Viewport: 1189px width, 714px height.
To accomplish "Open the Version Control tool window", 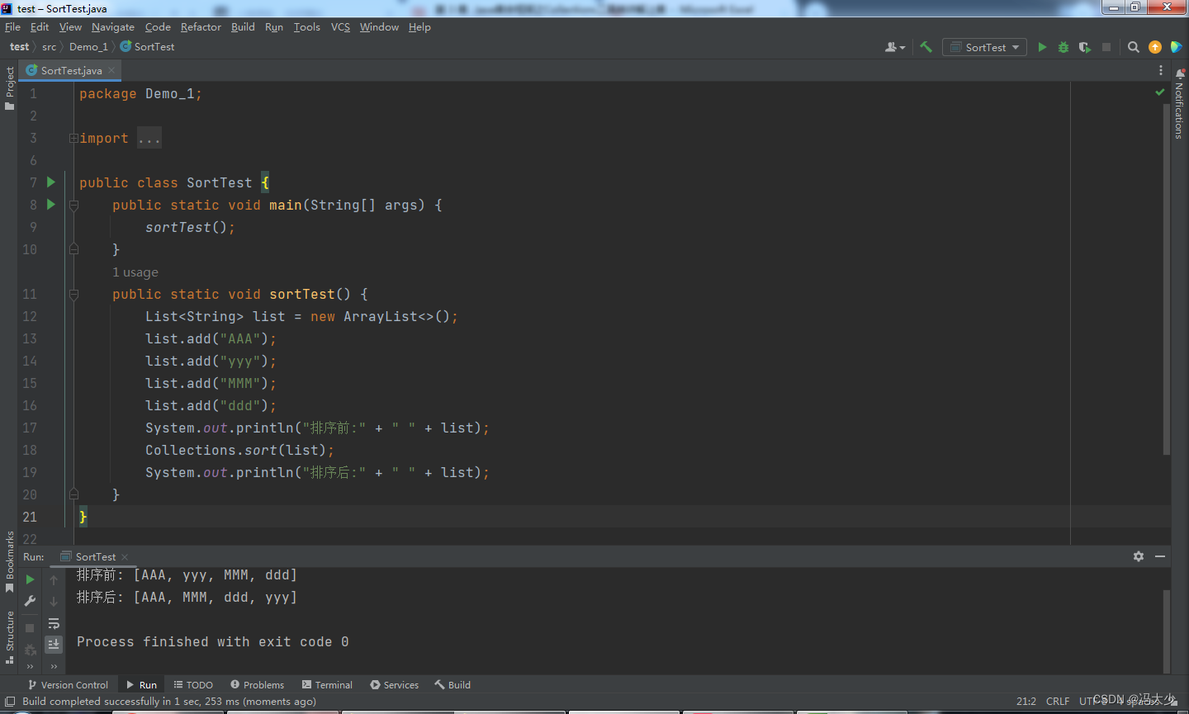I will pos(68,685).
